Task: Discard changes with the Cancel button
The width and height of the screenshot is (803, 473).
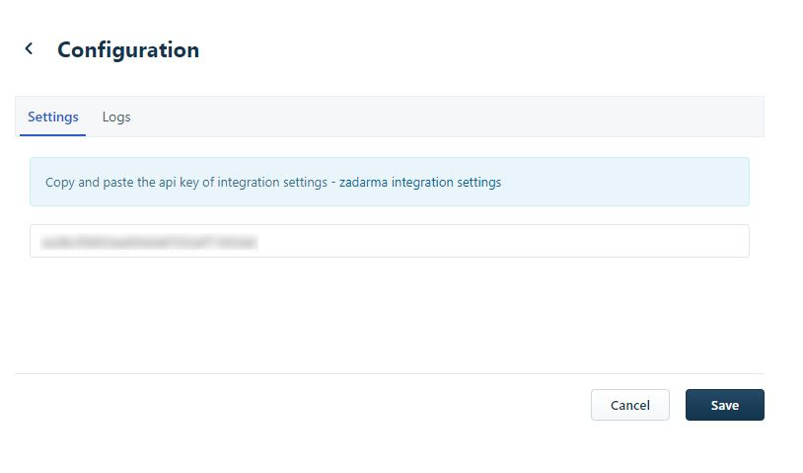Action: (x=629, y=405)
